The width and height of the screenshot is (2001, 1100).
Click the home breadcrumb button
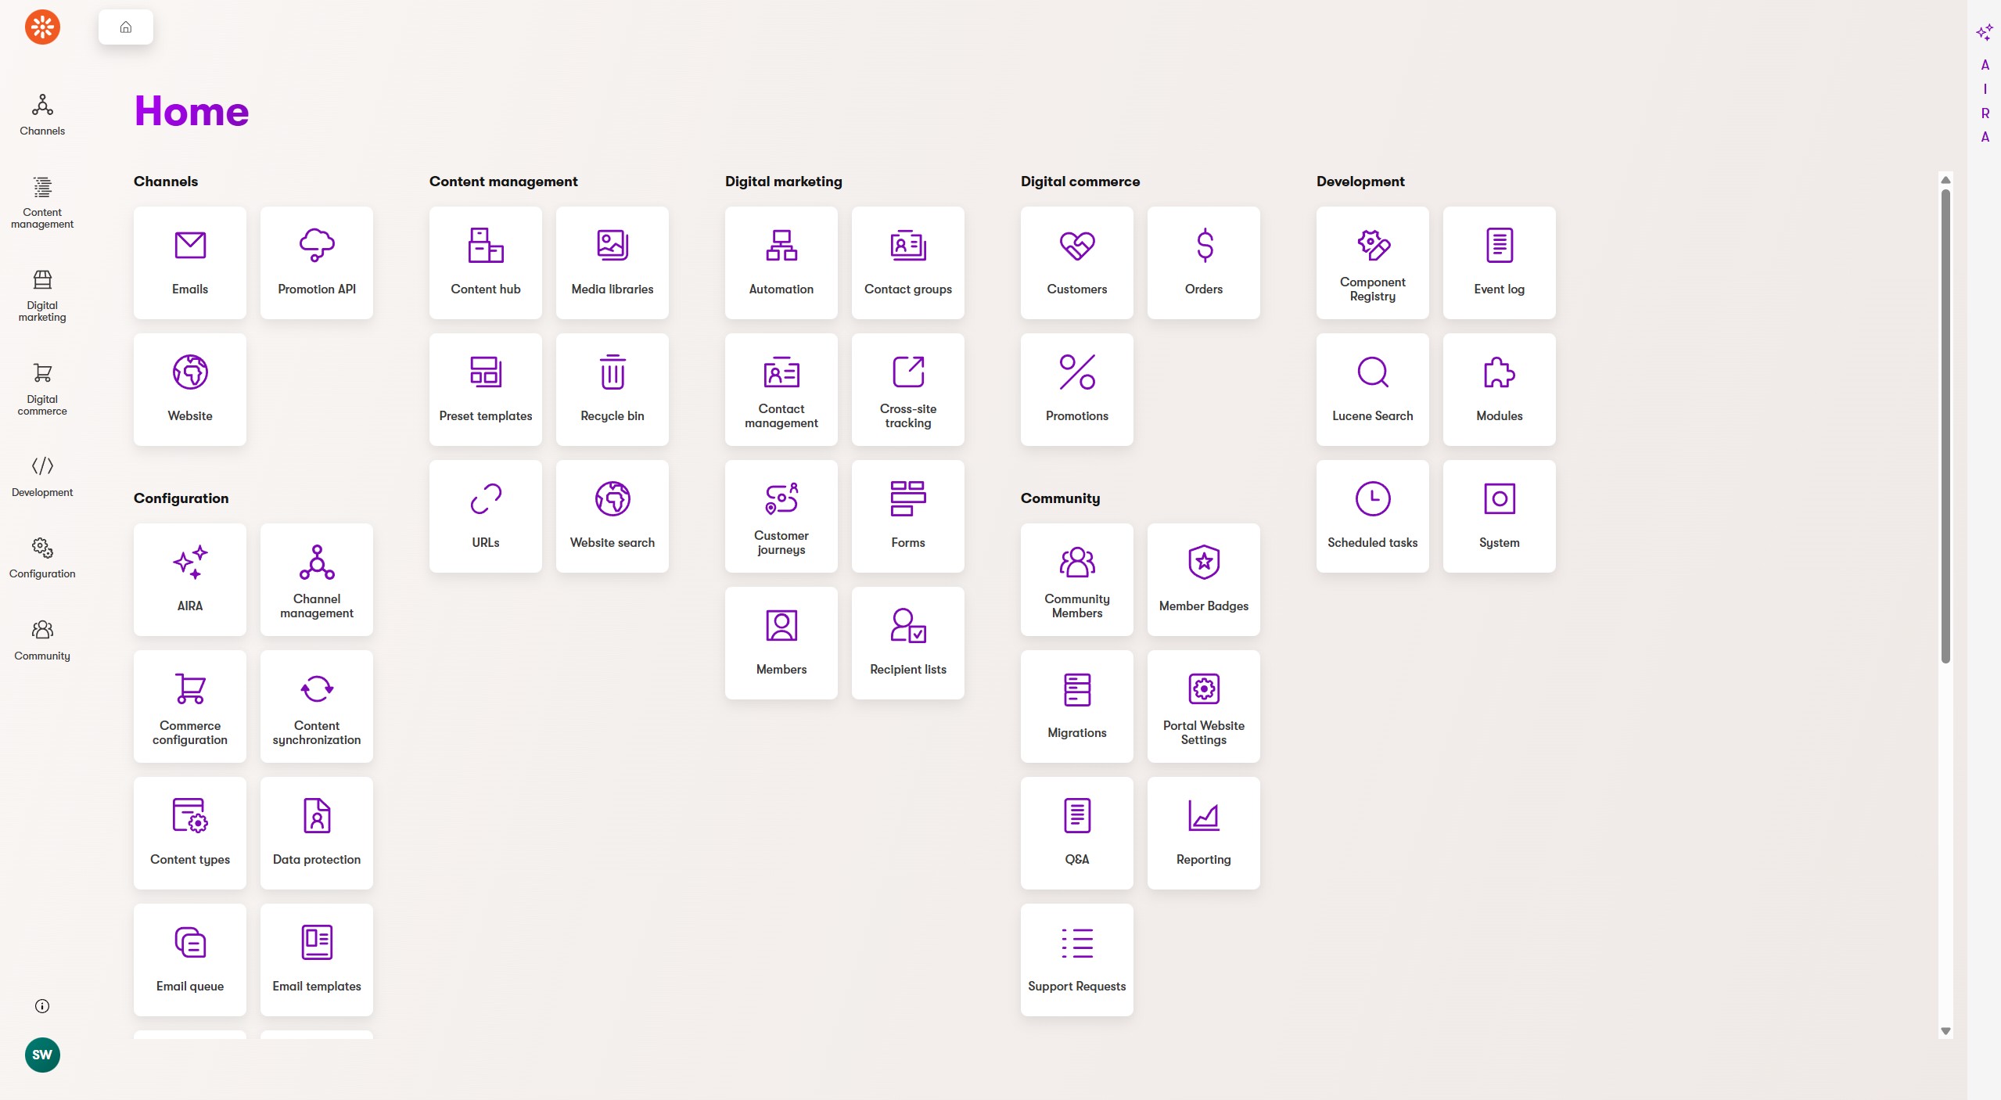(x=125, y=27)
